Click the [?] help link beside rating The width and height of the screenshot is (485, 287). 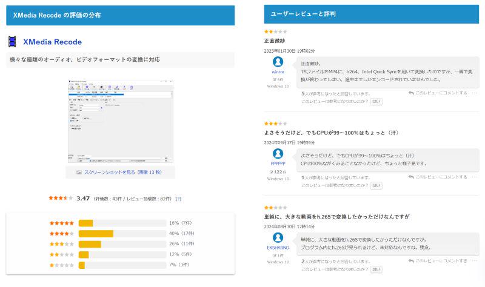coord(178,199)
